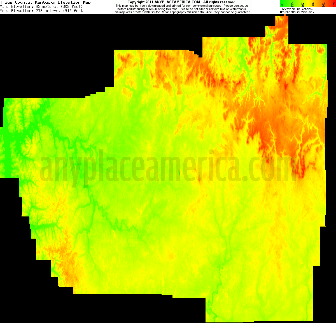Screen dimensions: 336x323
Task: Click the 'Min. Elevation: 93 meters' label
Action: tap(42, 6)
